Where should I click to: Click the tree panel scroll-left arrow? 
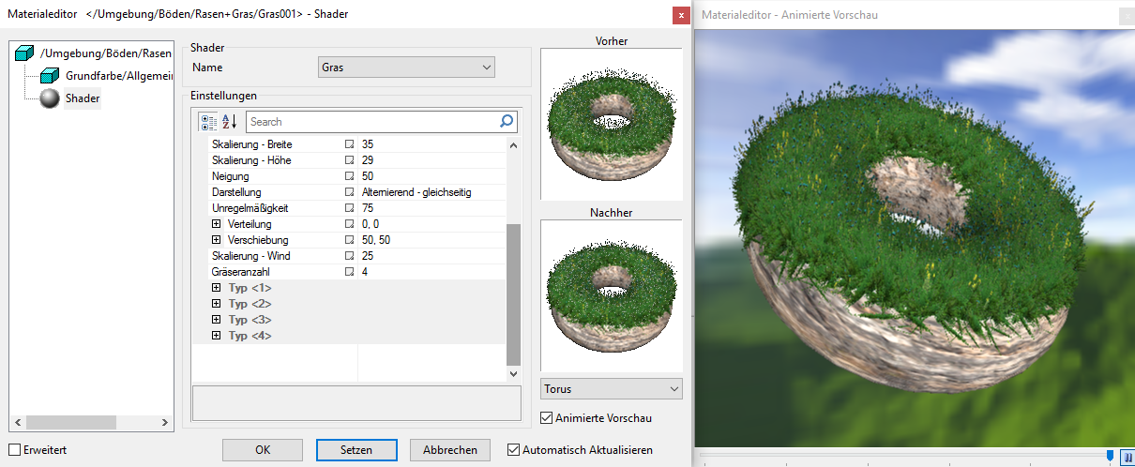16,422
